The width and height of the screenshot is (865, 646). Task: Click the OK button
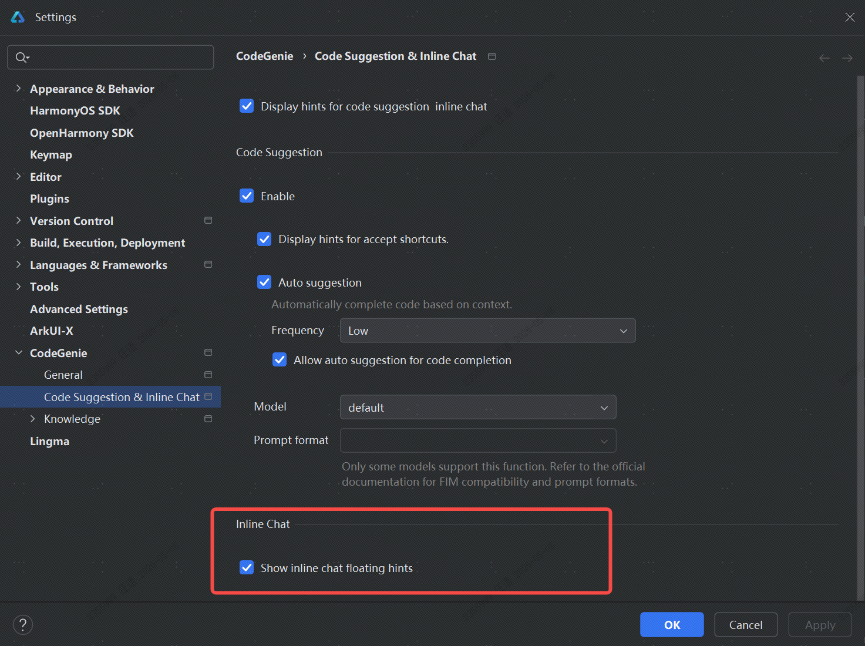pyautogui.click(x=672, y=625)
